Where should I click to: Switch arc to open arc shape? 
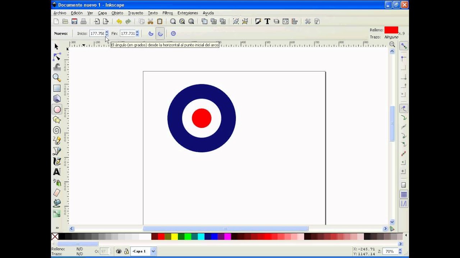tap(160, 33)
